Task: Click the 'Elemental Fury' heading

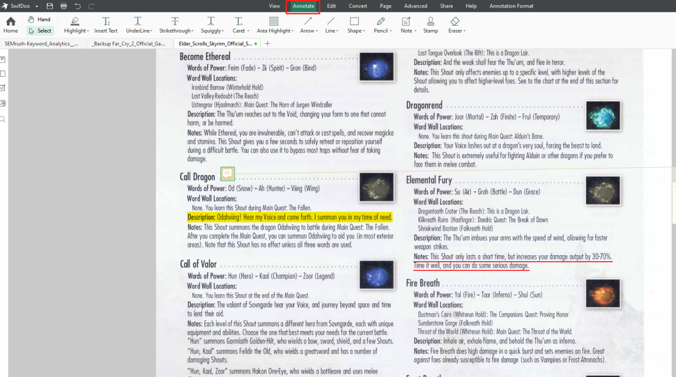Action: click(x=429, y=180)
